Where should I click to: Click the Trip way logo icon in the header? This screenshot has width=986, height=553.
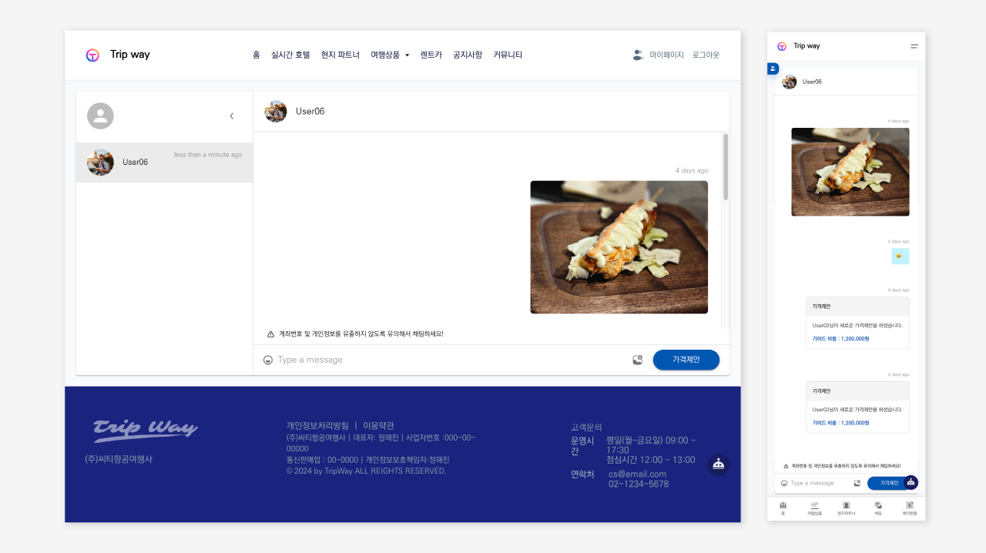pyautogui.click(x=92, y=55)
